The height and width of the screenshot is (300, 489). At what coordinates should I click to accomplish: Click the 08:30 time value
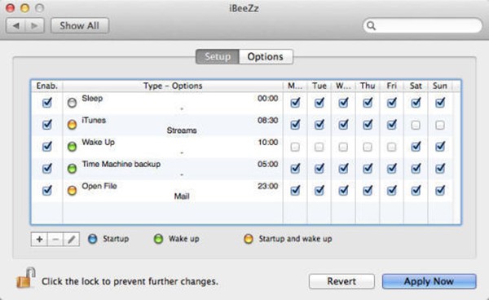[x=268, y=121]
